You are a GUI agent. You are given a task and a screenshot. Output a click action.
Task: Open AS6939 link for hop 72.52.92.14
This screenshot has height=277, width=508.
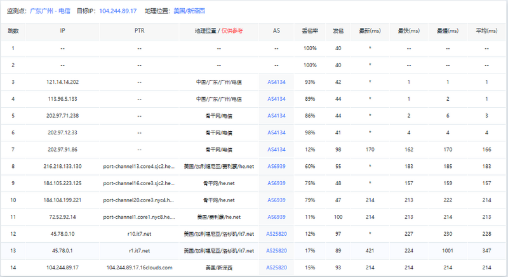click(x=276, y=217)
